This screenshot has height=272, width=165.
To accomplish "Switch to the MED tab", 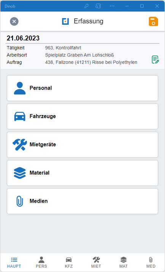I will tap(151, 262).
